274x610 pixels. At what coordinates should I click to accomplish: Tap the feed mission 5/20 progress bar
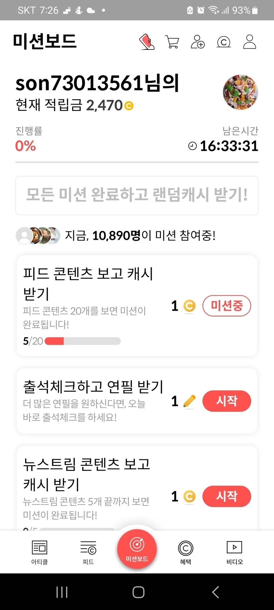pos(83,341)
